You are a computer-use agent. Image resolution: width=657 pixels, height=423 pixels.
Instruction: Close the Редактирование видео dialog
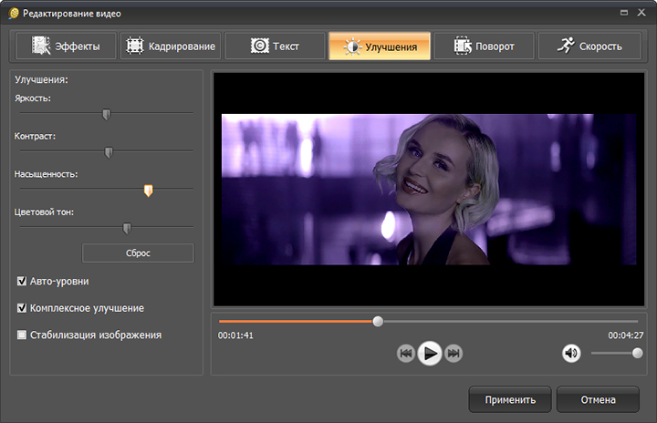pyautogui.click(x=641, y=13)
